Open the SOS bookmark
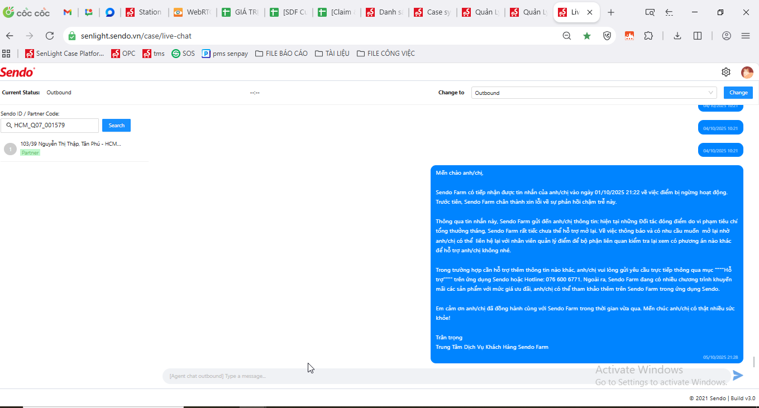The image size is (759, 408). [x=183, y=54]
